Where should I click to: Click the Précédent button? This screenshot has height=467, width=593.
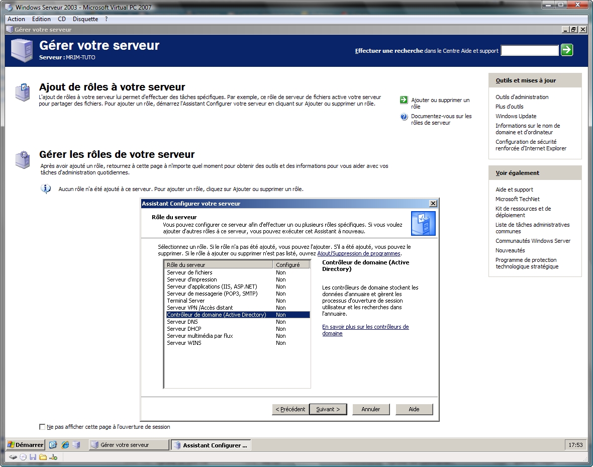coord(290,409)
